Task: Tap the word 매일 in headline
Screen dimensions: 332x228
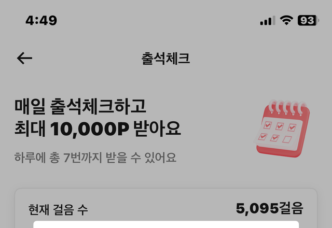Action: 30,106
